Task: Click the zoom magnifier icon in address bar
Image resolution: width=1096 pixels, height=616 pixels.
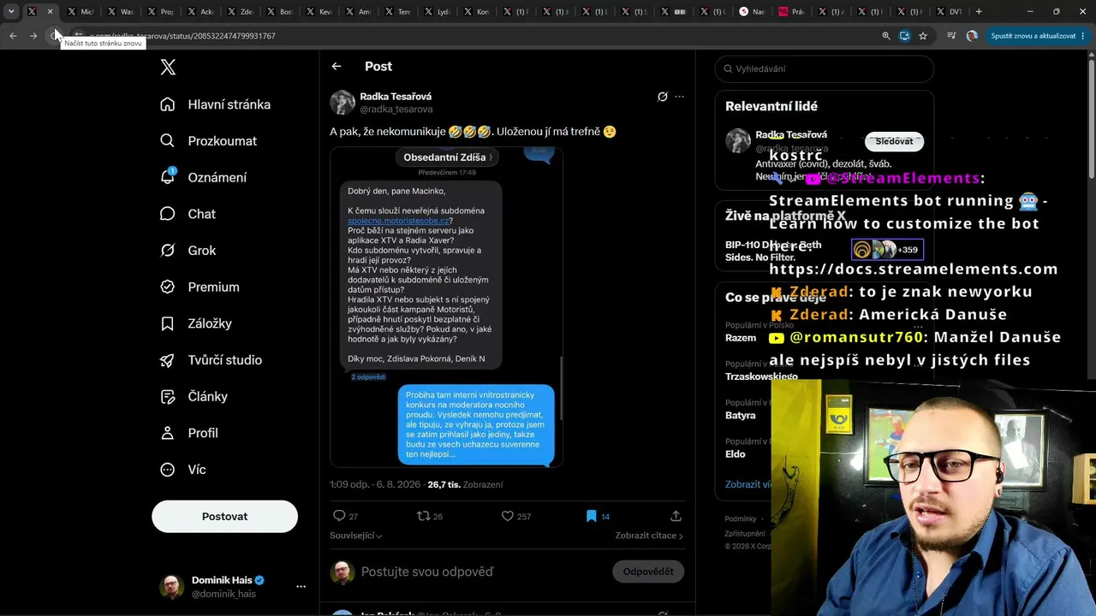Action: (886, 36)
